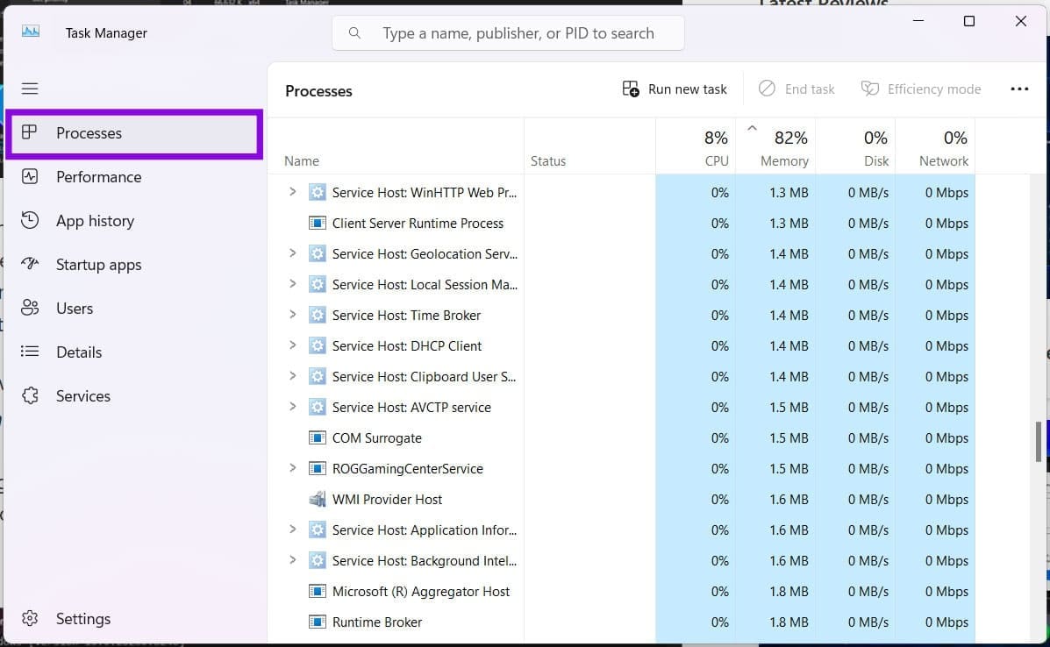Image resolution: width=1050 pixels, height=647 pixels.
Task: Click 0 Mbps network value of Runtime Broker
Action: tap(946, 622)
